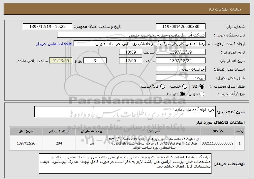Click the جزئیات اطلاعات نیاز header title

coord(225,9)
